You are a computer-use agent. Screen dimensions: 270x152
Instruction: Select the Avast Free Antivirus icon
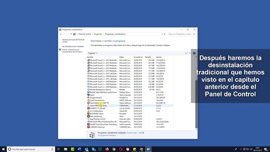tap(88, 100)
